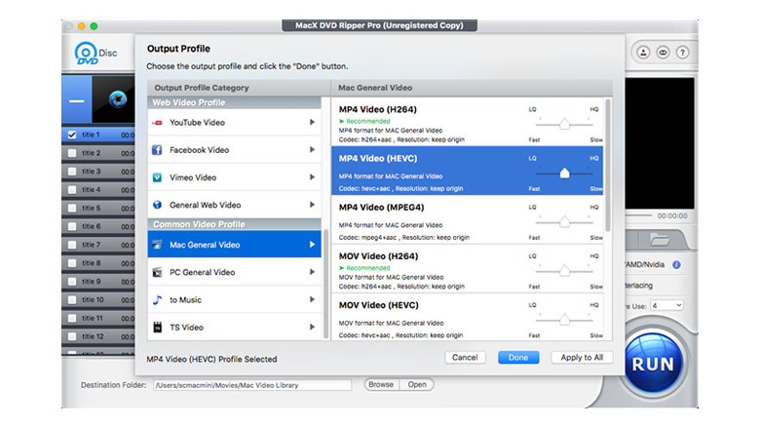The width and height of the screenshot is (760, 427).
Task: Click the blue minus remove button
Action: click(x=77, y=100)
